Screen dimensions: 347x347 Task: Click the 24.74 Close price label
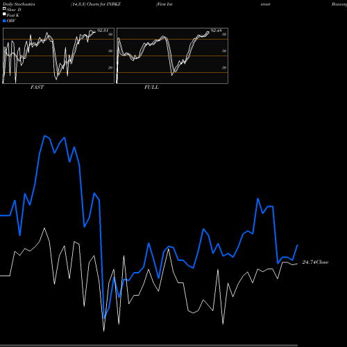[x=315, y=262]
